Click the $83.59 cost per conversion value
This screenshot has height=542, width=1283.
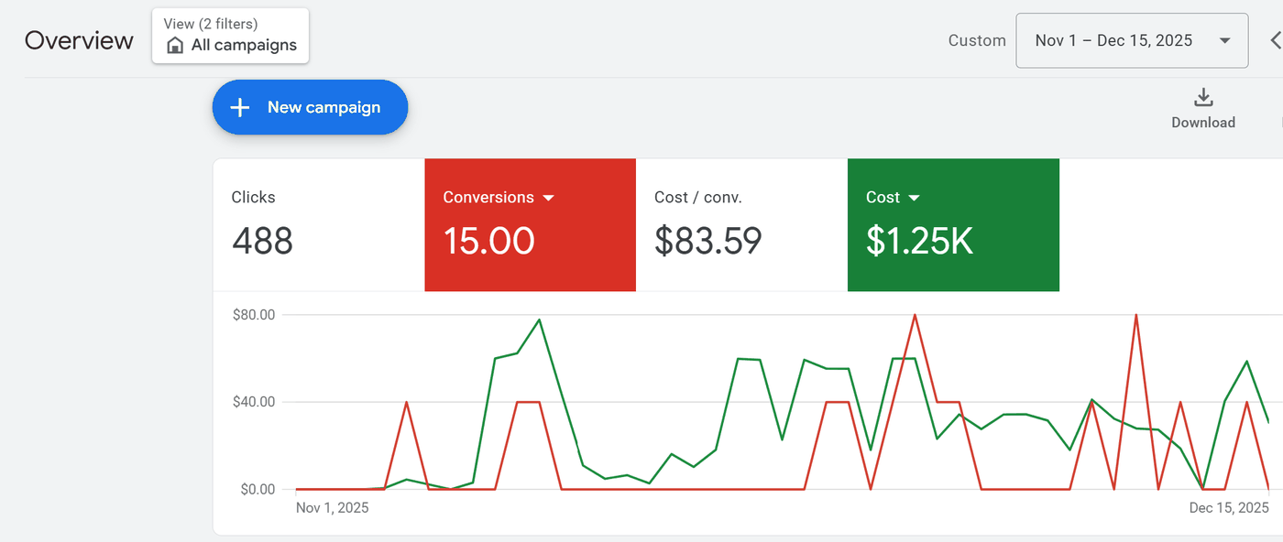708,241
